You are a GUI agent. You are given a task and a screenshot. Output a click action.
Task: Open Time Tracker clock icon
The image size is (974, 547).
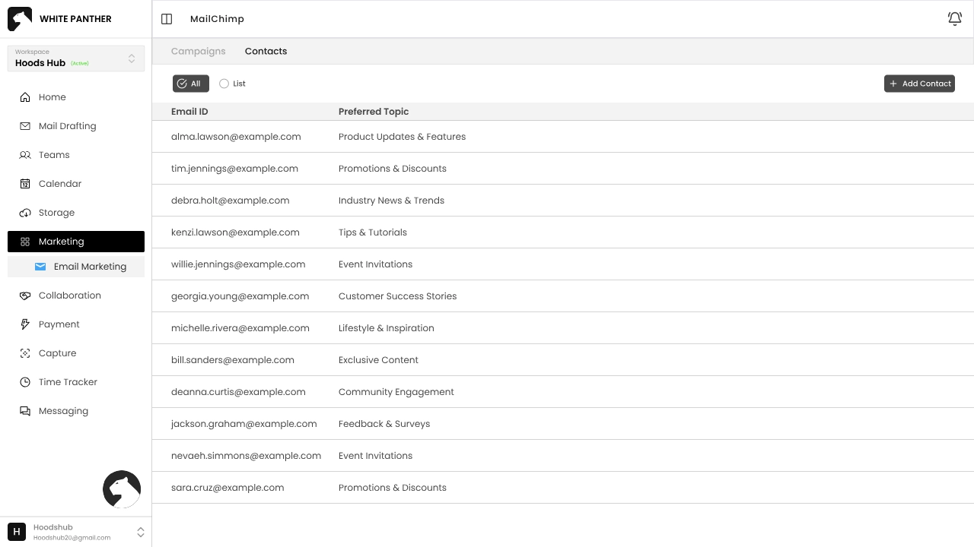point(25,382)
